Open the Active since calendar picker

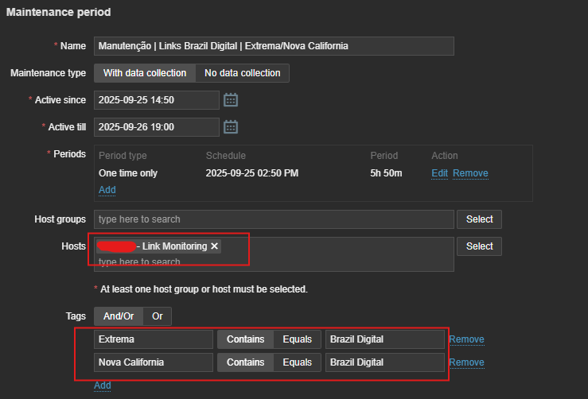click(231, 100)
